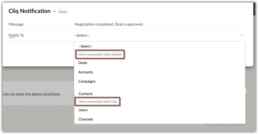Image resolution: width=258 pixels, height=134 pixels.
Task: Click the do not meet conditions text
Action: click(x=32, y=94)
